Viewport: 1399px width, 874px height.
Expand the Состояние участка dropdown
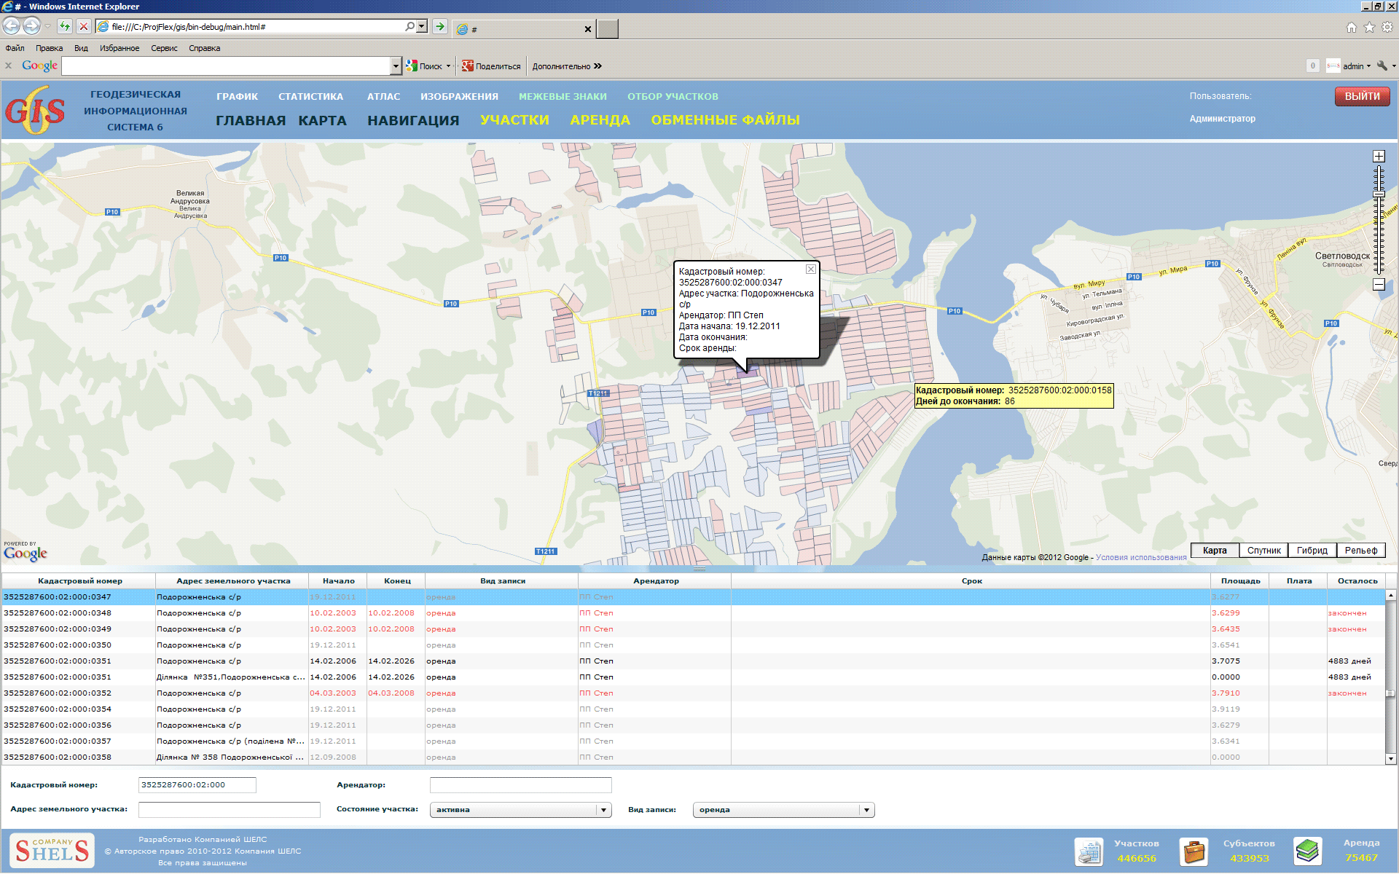[603, 810]
